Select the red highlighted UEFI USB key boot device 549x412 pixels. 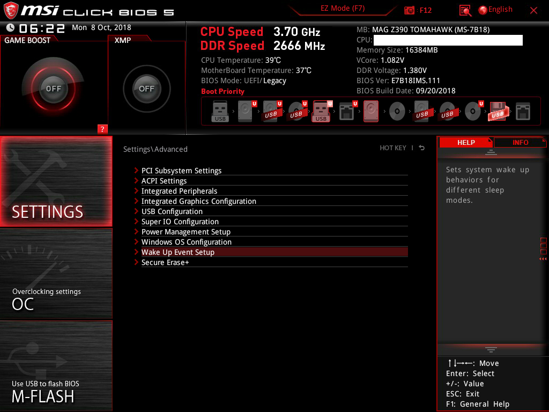pyautogui.click(x=322, y=112)
